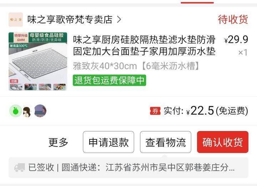Viewport: 257px width, 186px height.
Task: Click 申请退款 to request a refund
Action: [109, 142]
